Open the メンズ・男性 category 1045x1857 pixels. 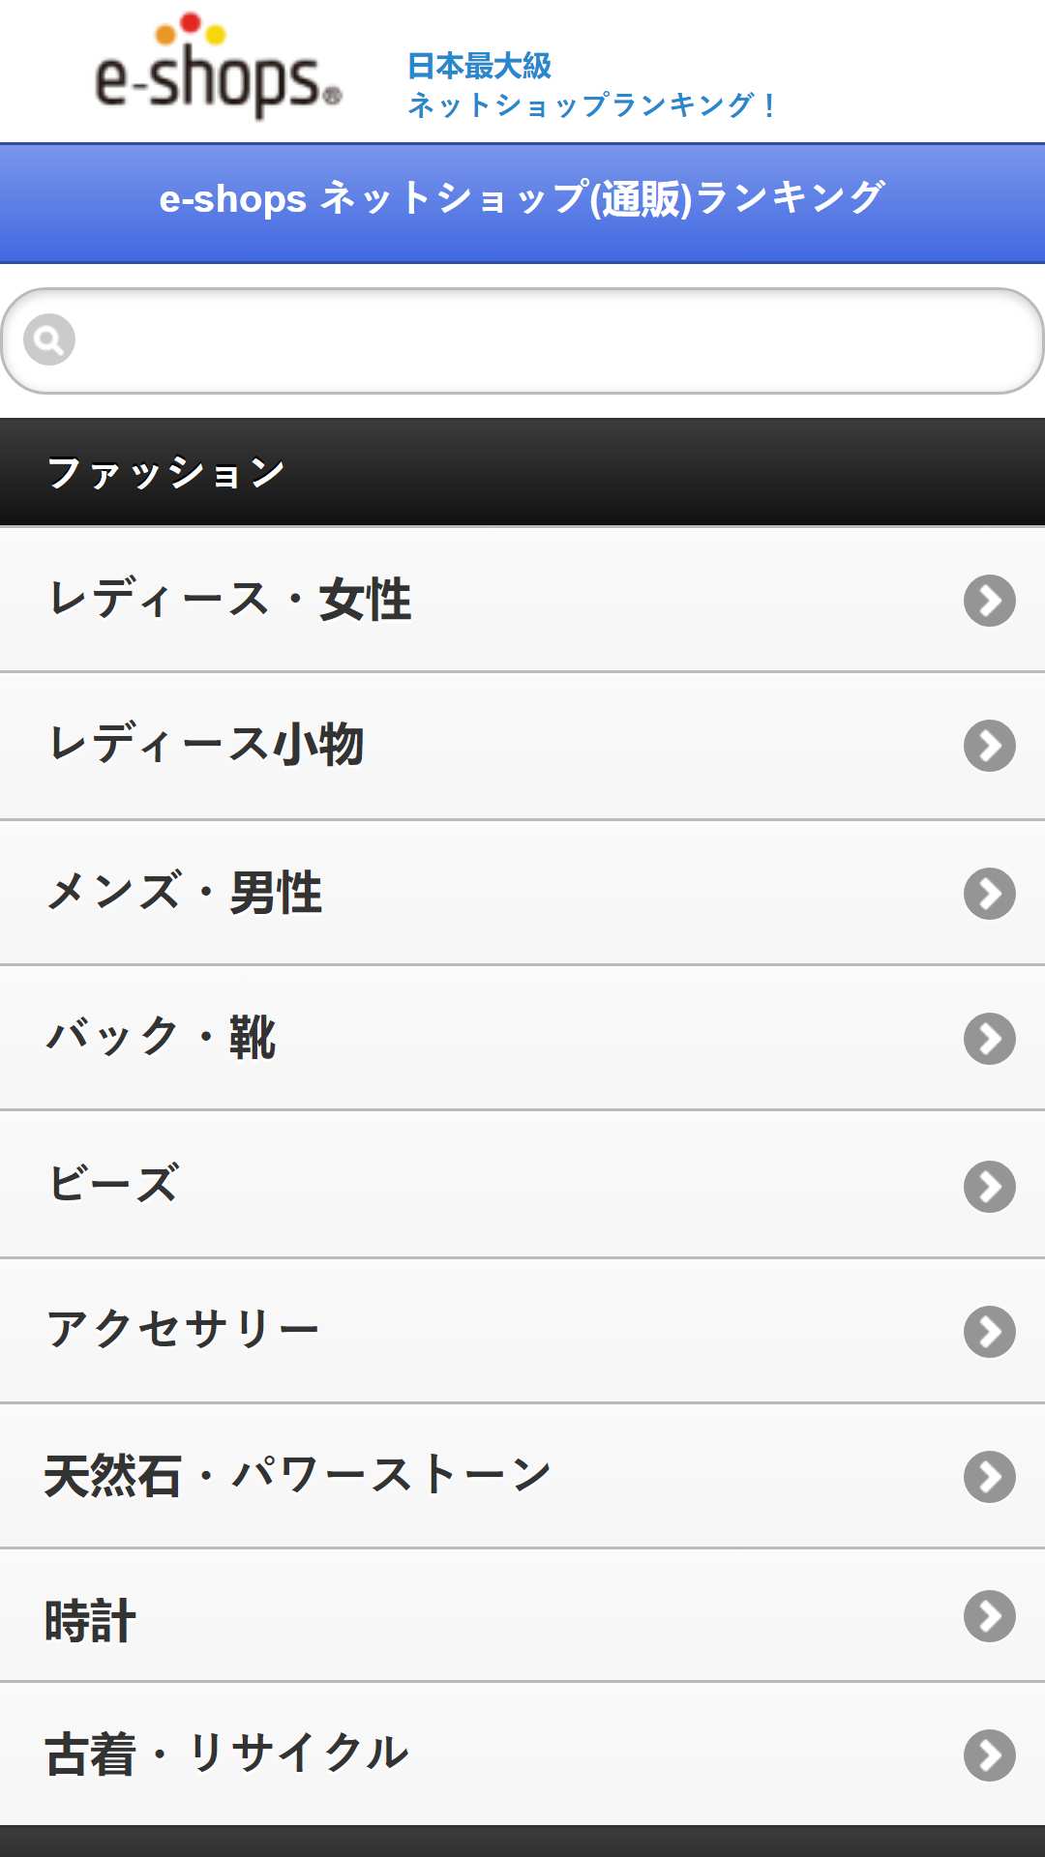pos(522,893)
